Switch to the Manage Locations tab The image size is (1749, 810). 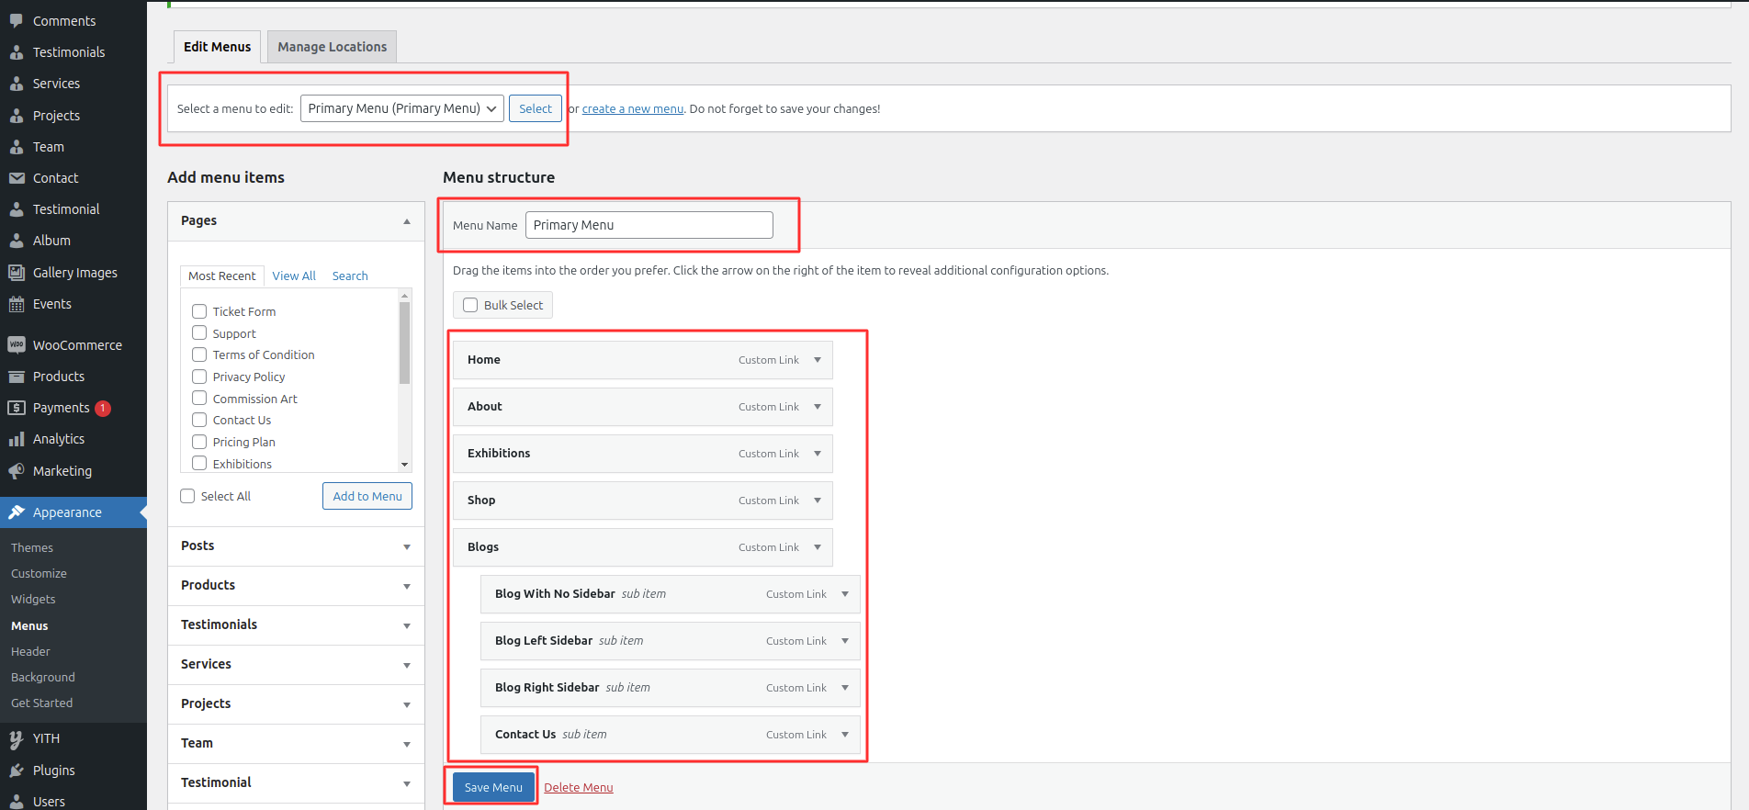pos(332,47)
